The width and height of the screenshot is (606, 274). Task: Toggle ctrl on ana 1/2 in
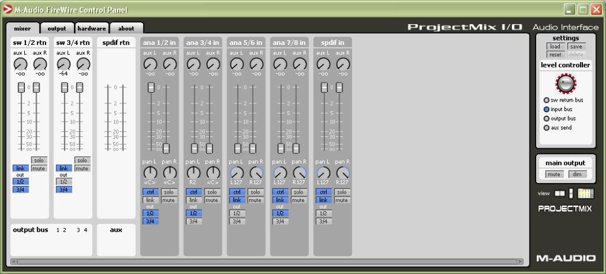tap(150, 192)
